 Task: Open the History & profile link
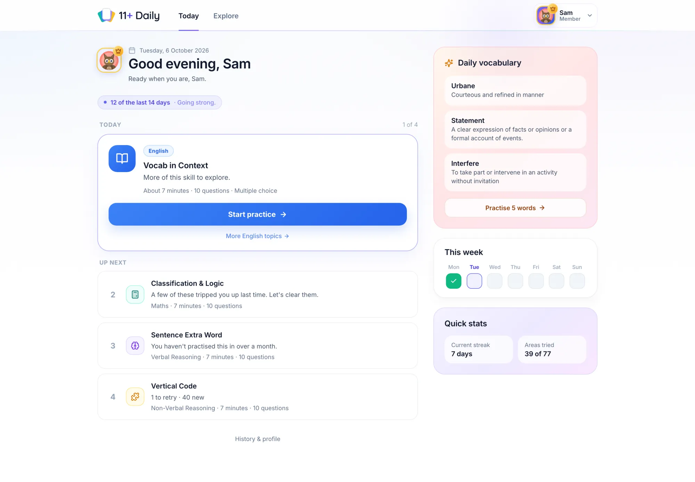tap(257, 439)
